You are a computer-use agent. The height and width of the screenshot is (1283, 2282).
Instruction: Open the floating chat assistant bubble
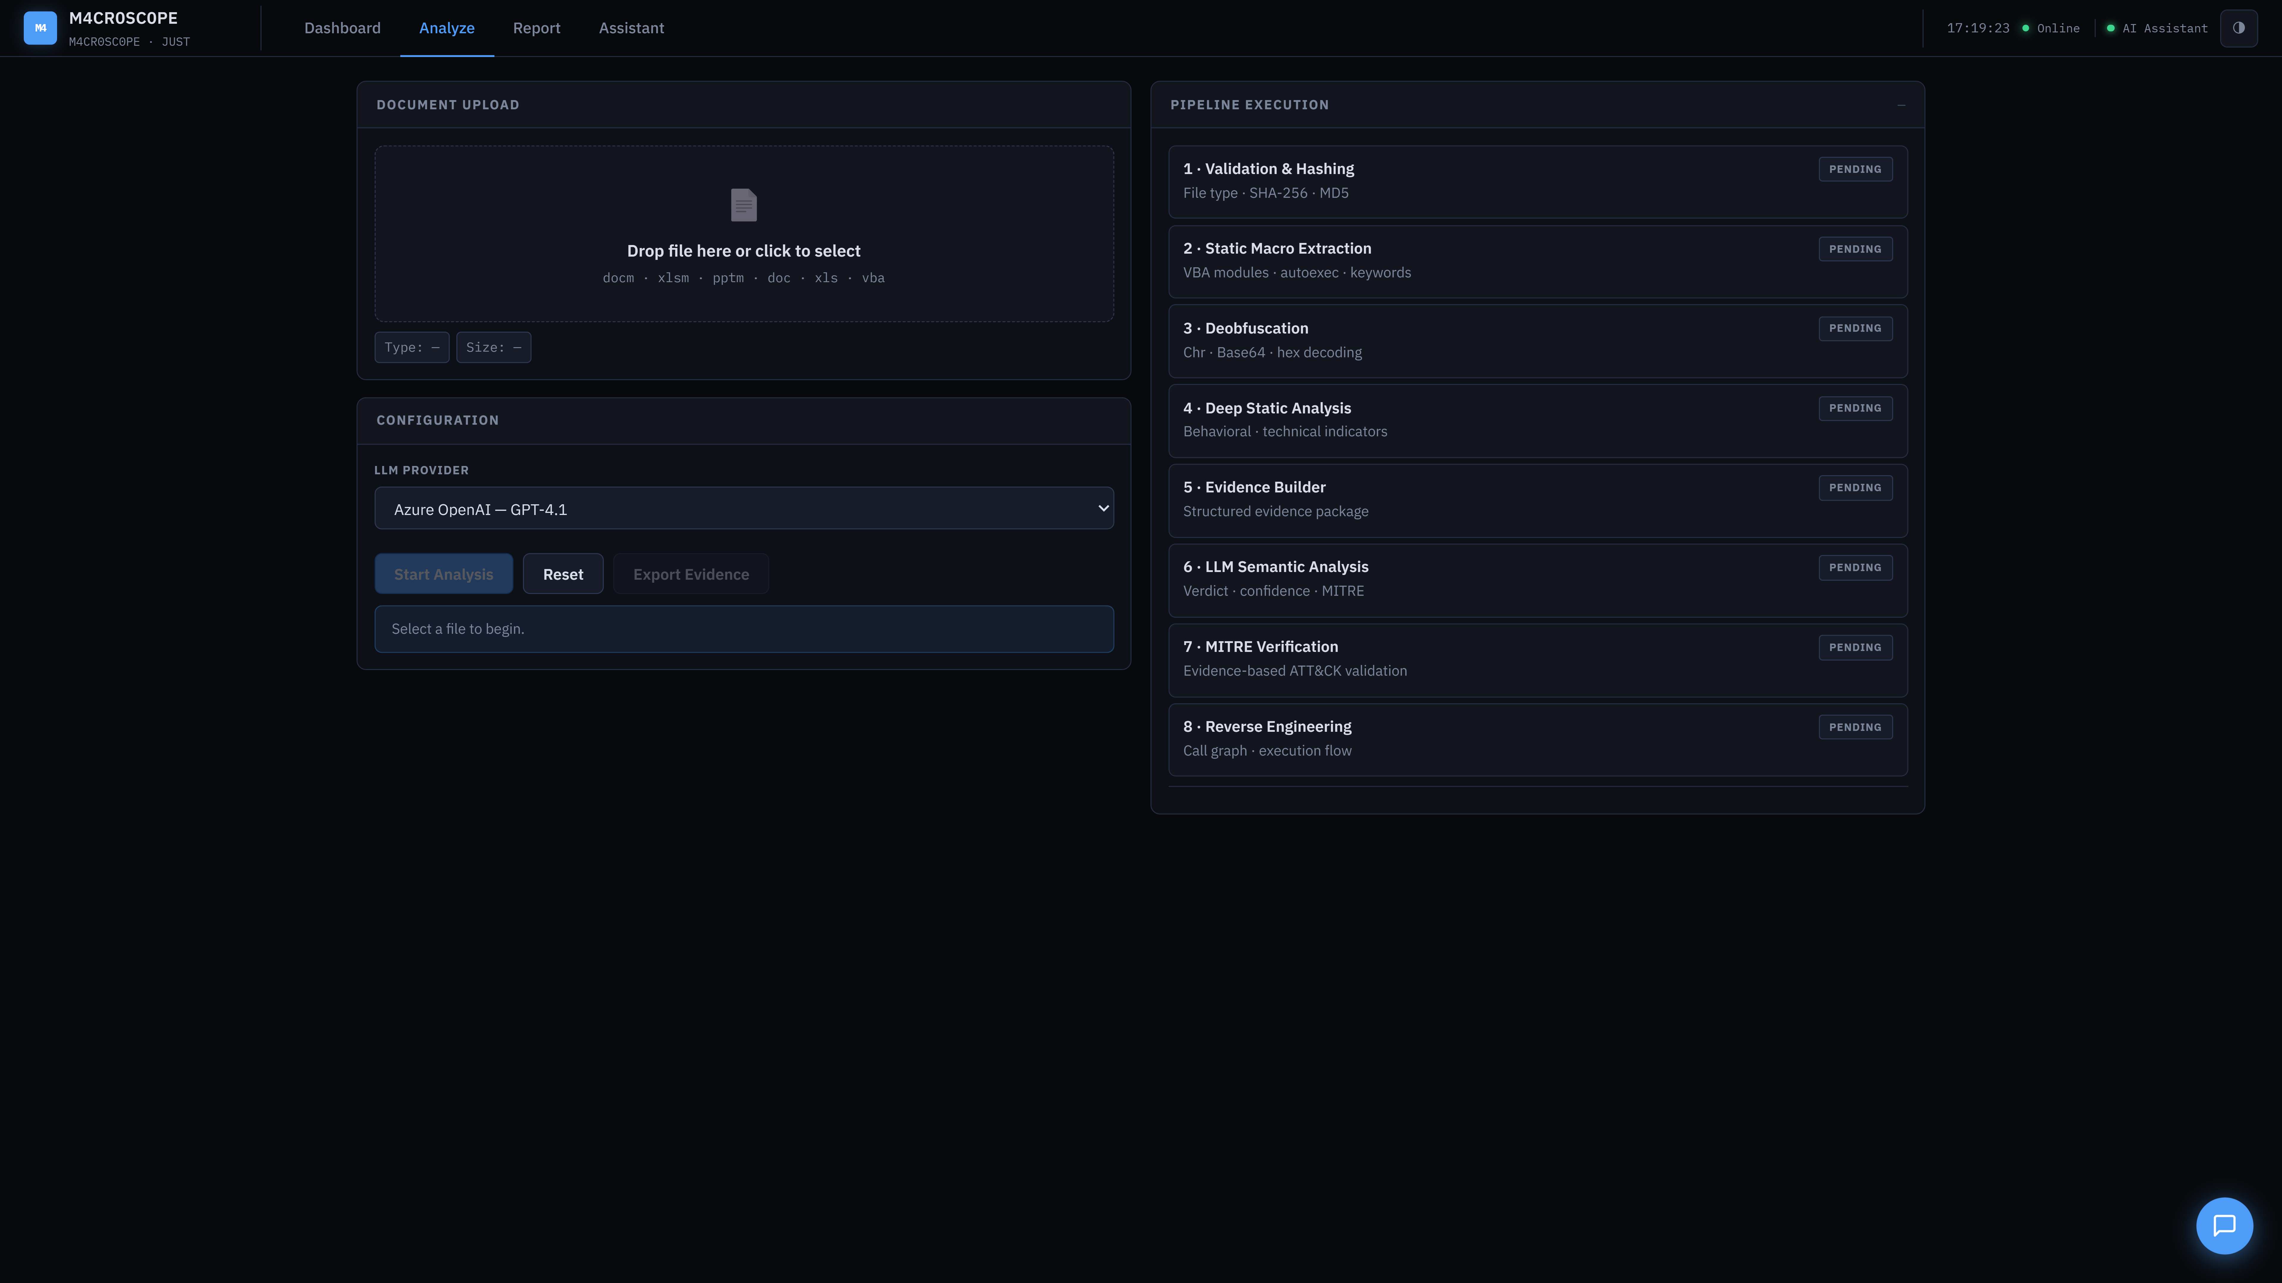[2224, 1225]
